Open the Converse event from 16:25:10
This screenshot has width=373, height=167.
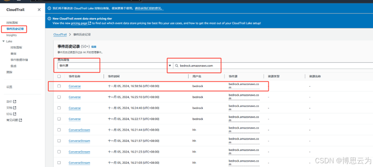75,97
